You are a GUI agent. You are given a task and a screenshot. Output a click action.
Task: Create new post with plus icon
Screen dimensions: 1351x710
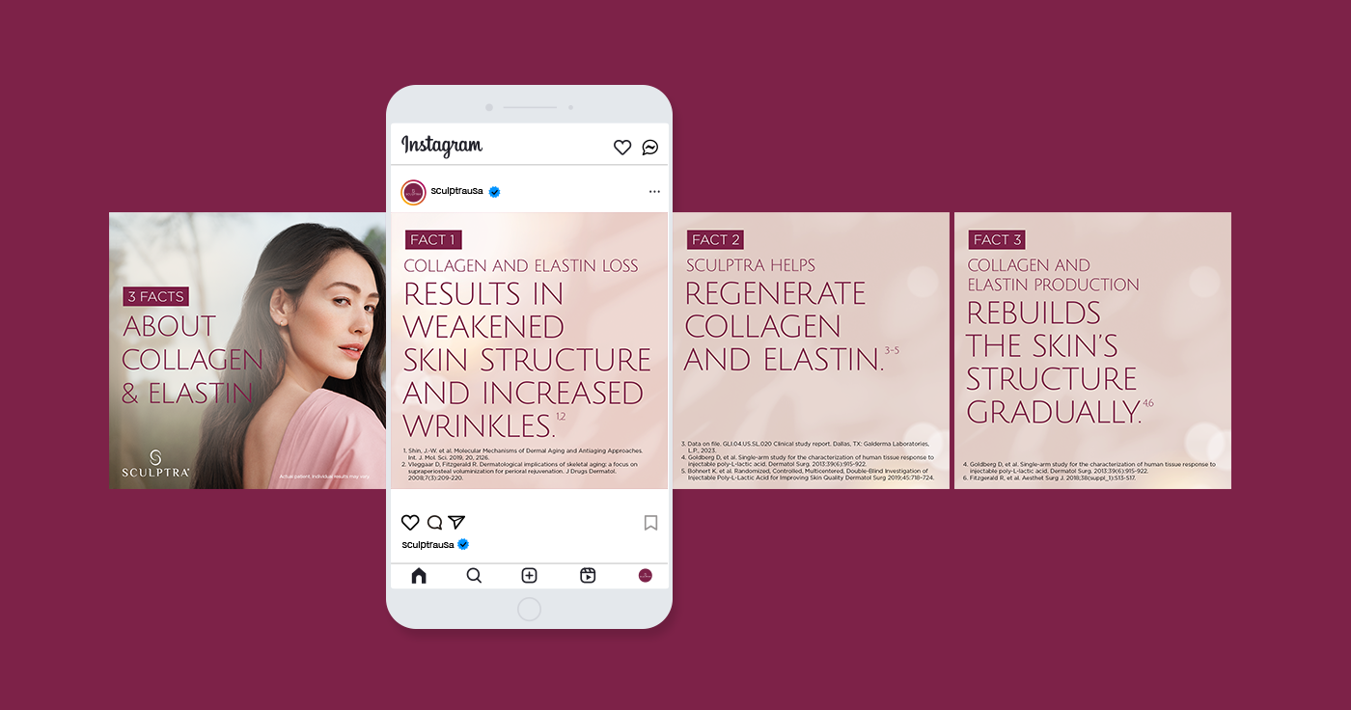529,576
